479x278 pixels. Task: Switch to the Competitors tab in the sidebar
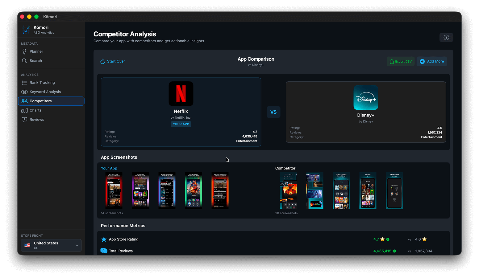(x=40, y=101)
